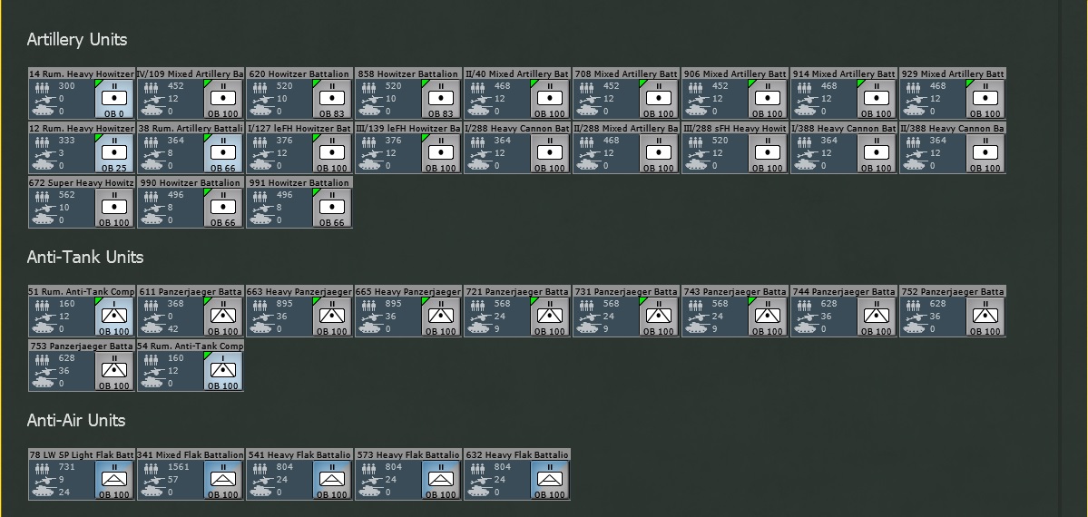Open the 665 Heavy Panzerjaeger unit name
Viewport: 1088px width, 517px height.
click(408, 291)
